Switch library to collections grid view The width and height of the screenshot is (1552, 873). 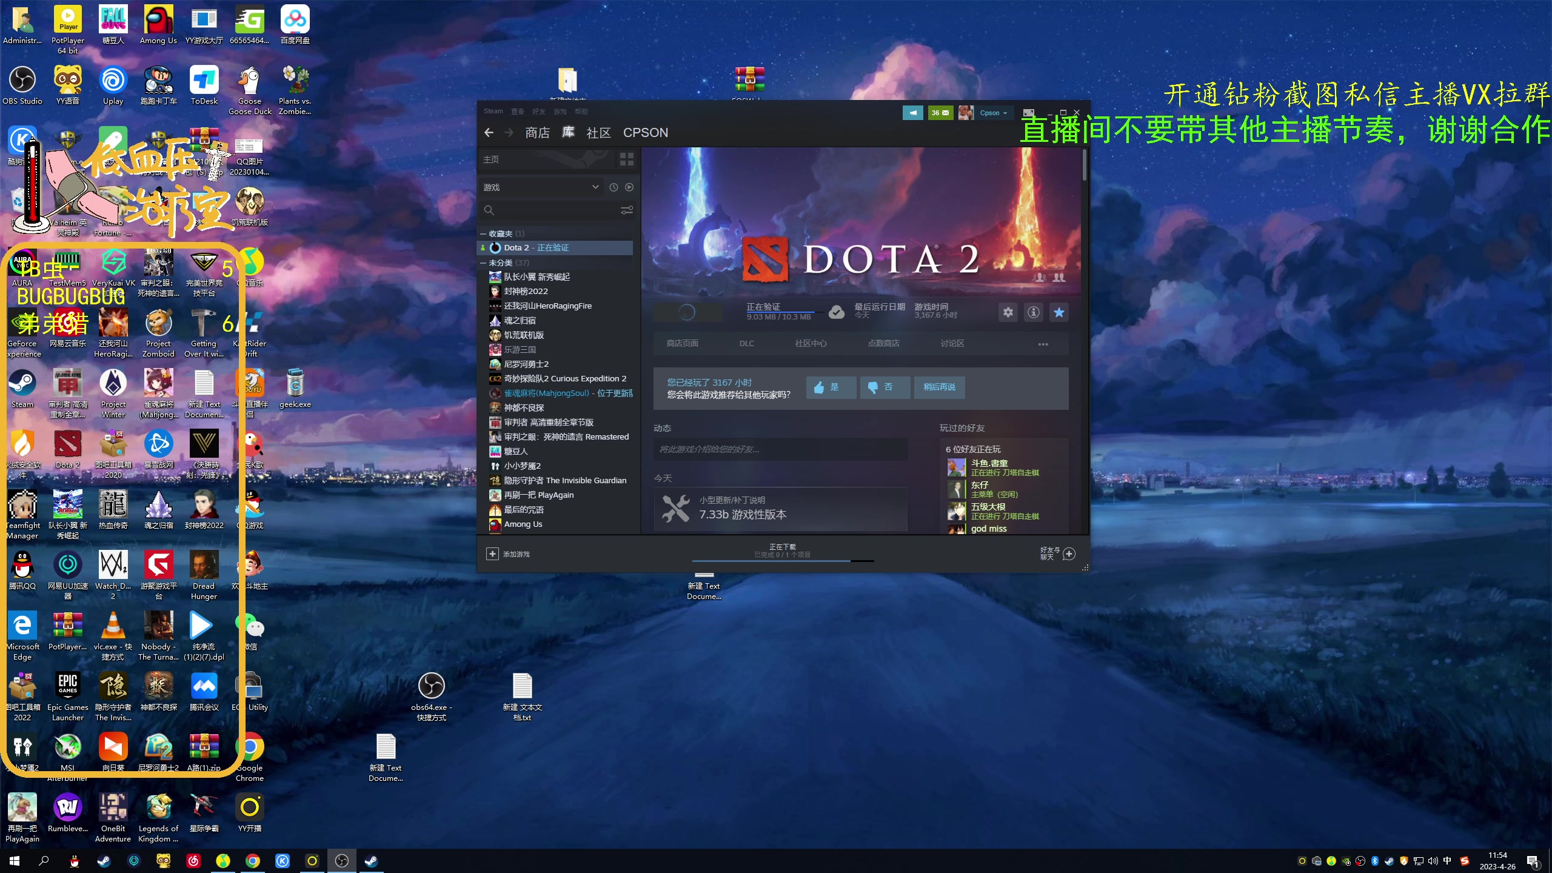[x=627, y=159]
